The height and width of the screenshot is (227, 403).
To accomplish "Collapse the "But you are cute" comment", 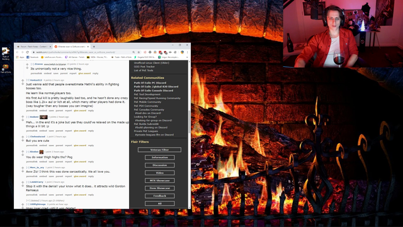I will click(x=28, y=137).
